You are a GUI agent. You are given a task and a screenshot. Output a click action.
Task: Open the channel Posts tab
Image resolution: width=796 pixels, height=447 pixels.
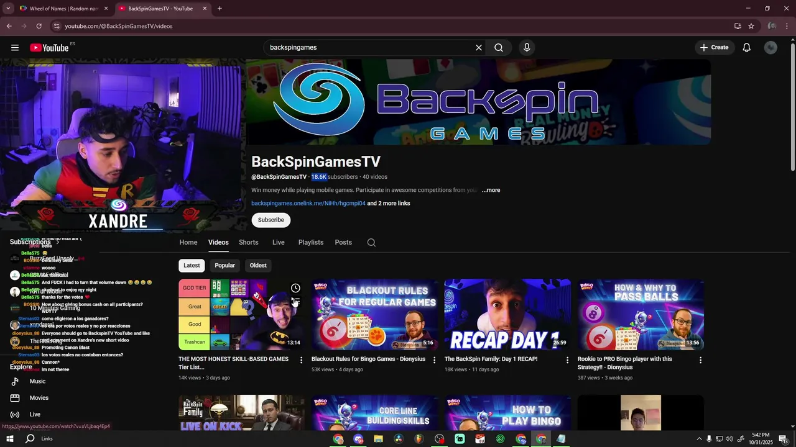point(343,243)
